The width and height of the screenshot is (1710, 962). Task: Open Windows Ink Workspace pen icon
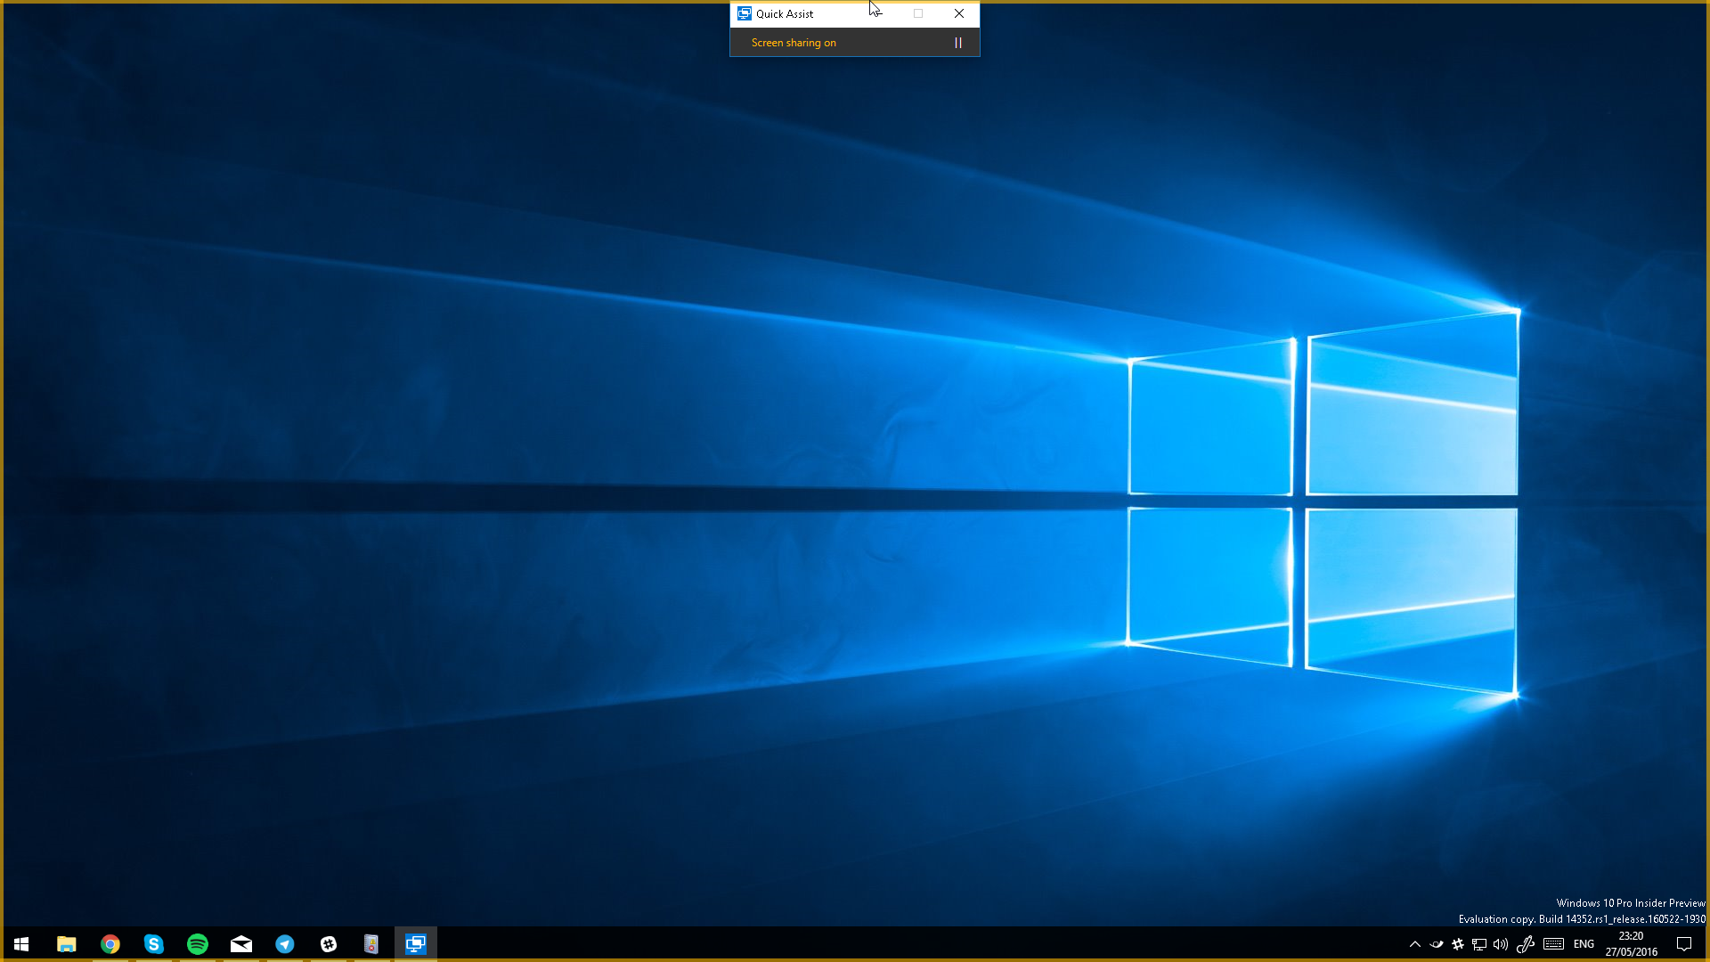(x=1525, y=944)
